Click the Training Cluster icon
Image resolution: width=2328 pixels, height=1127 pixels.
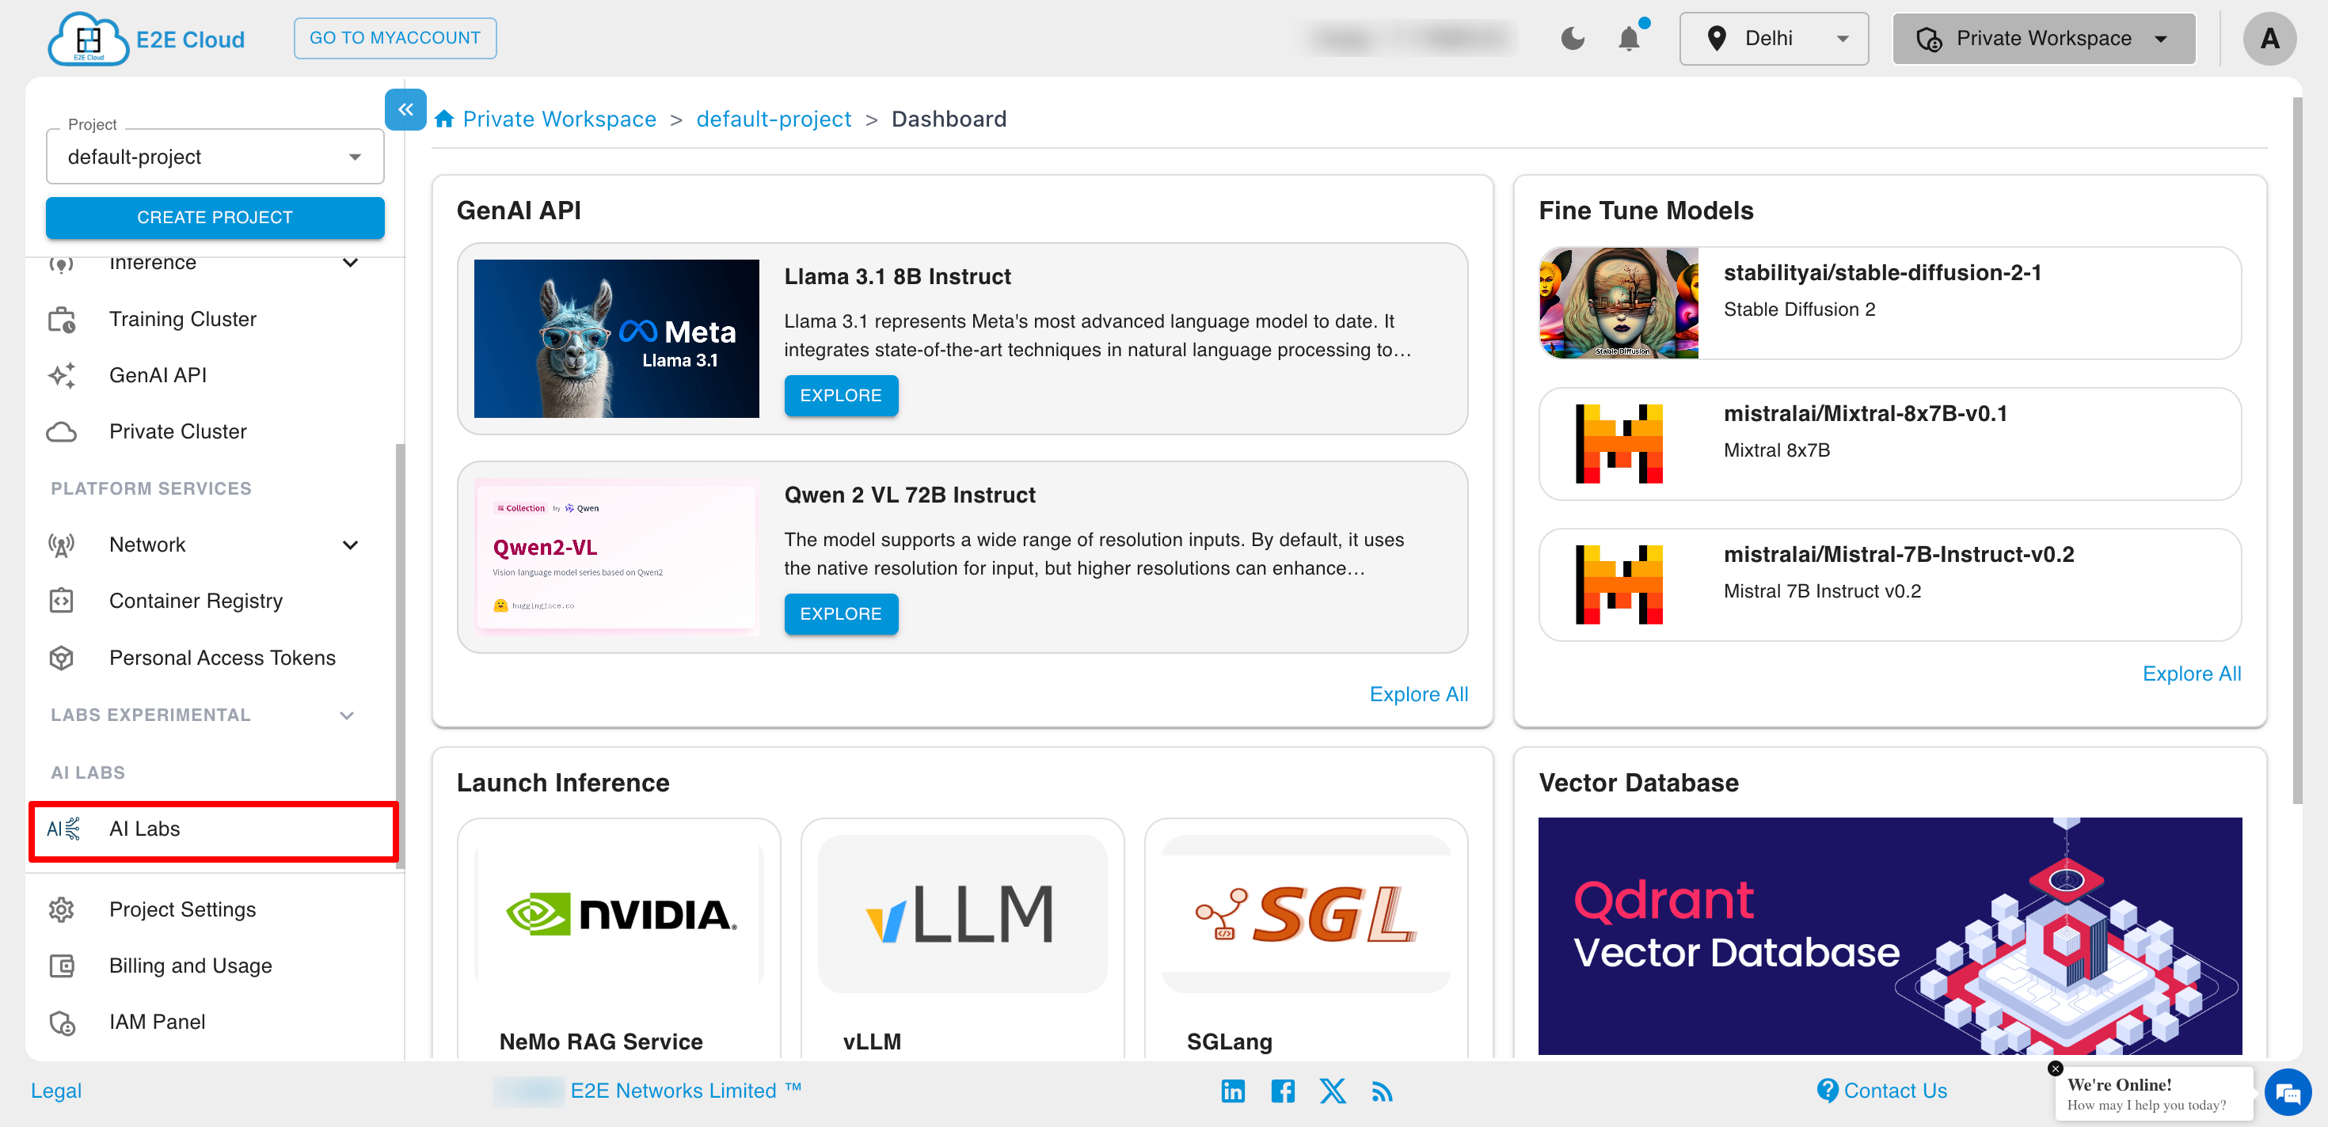(62, 319)
